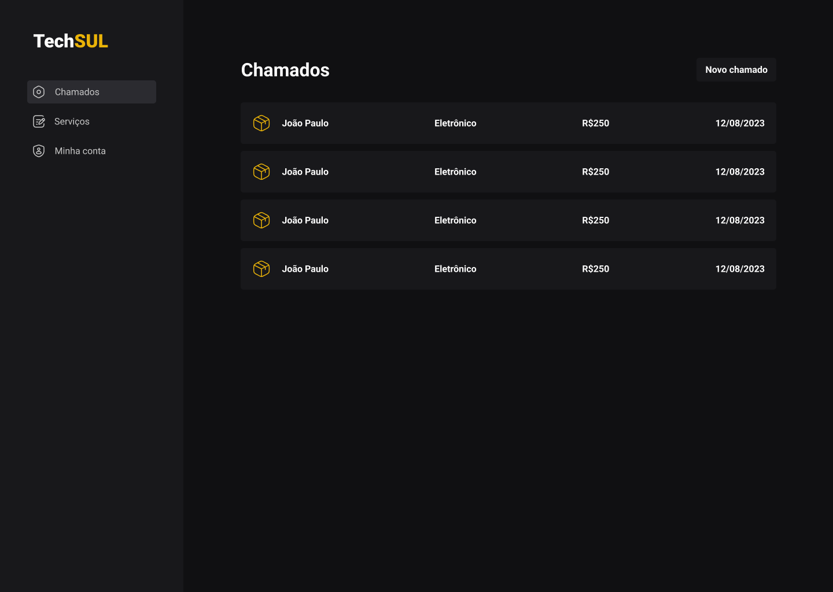Open Minha conta from the sidebar

80,151
